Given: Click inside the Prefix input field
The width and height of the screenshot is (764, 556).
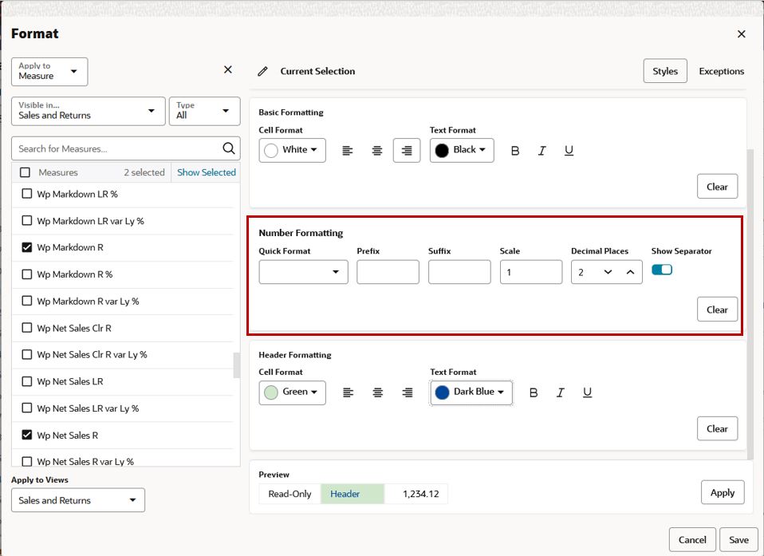Looking at the screenshot, I should click(388, 271).
